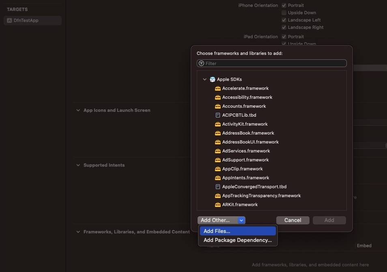Collapse the App Icons and Launch Screen section
387x272 pixels.
coord(78,110)
